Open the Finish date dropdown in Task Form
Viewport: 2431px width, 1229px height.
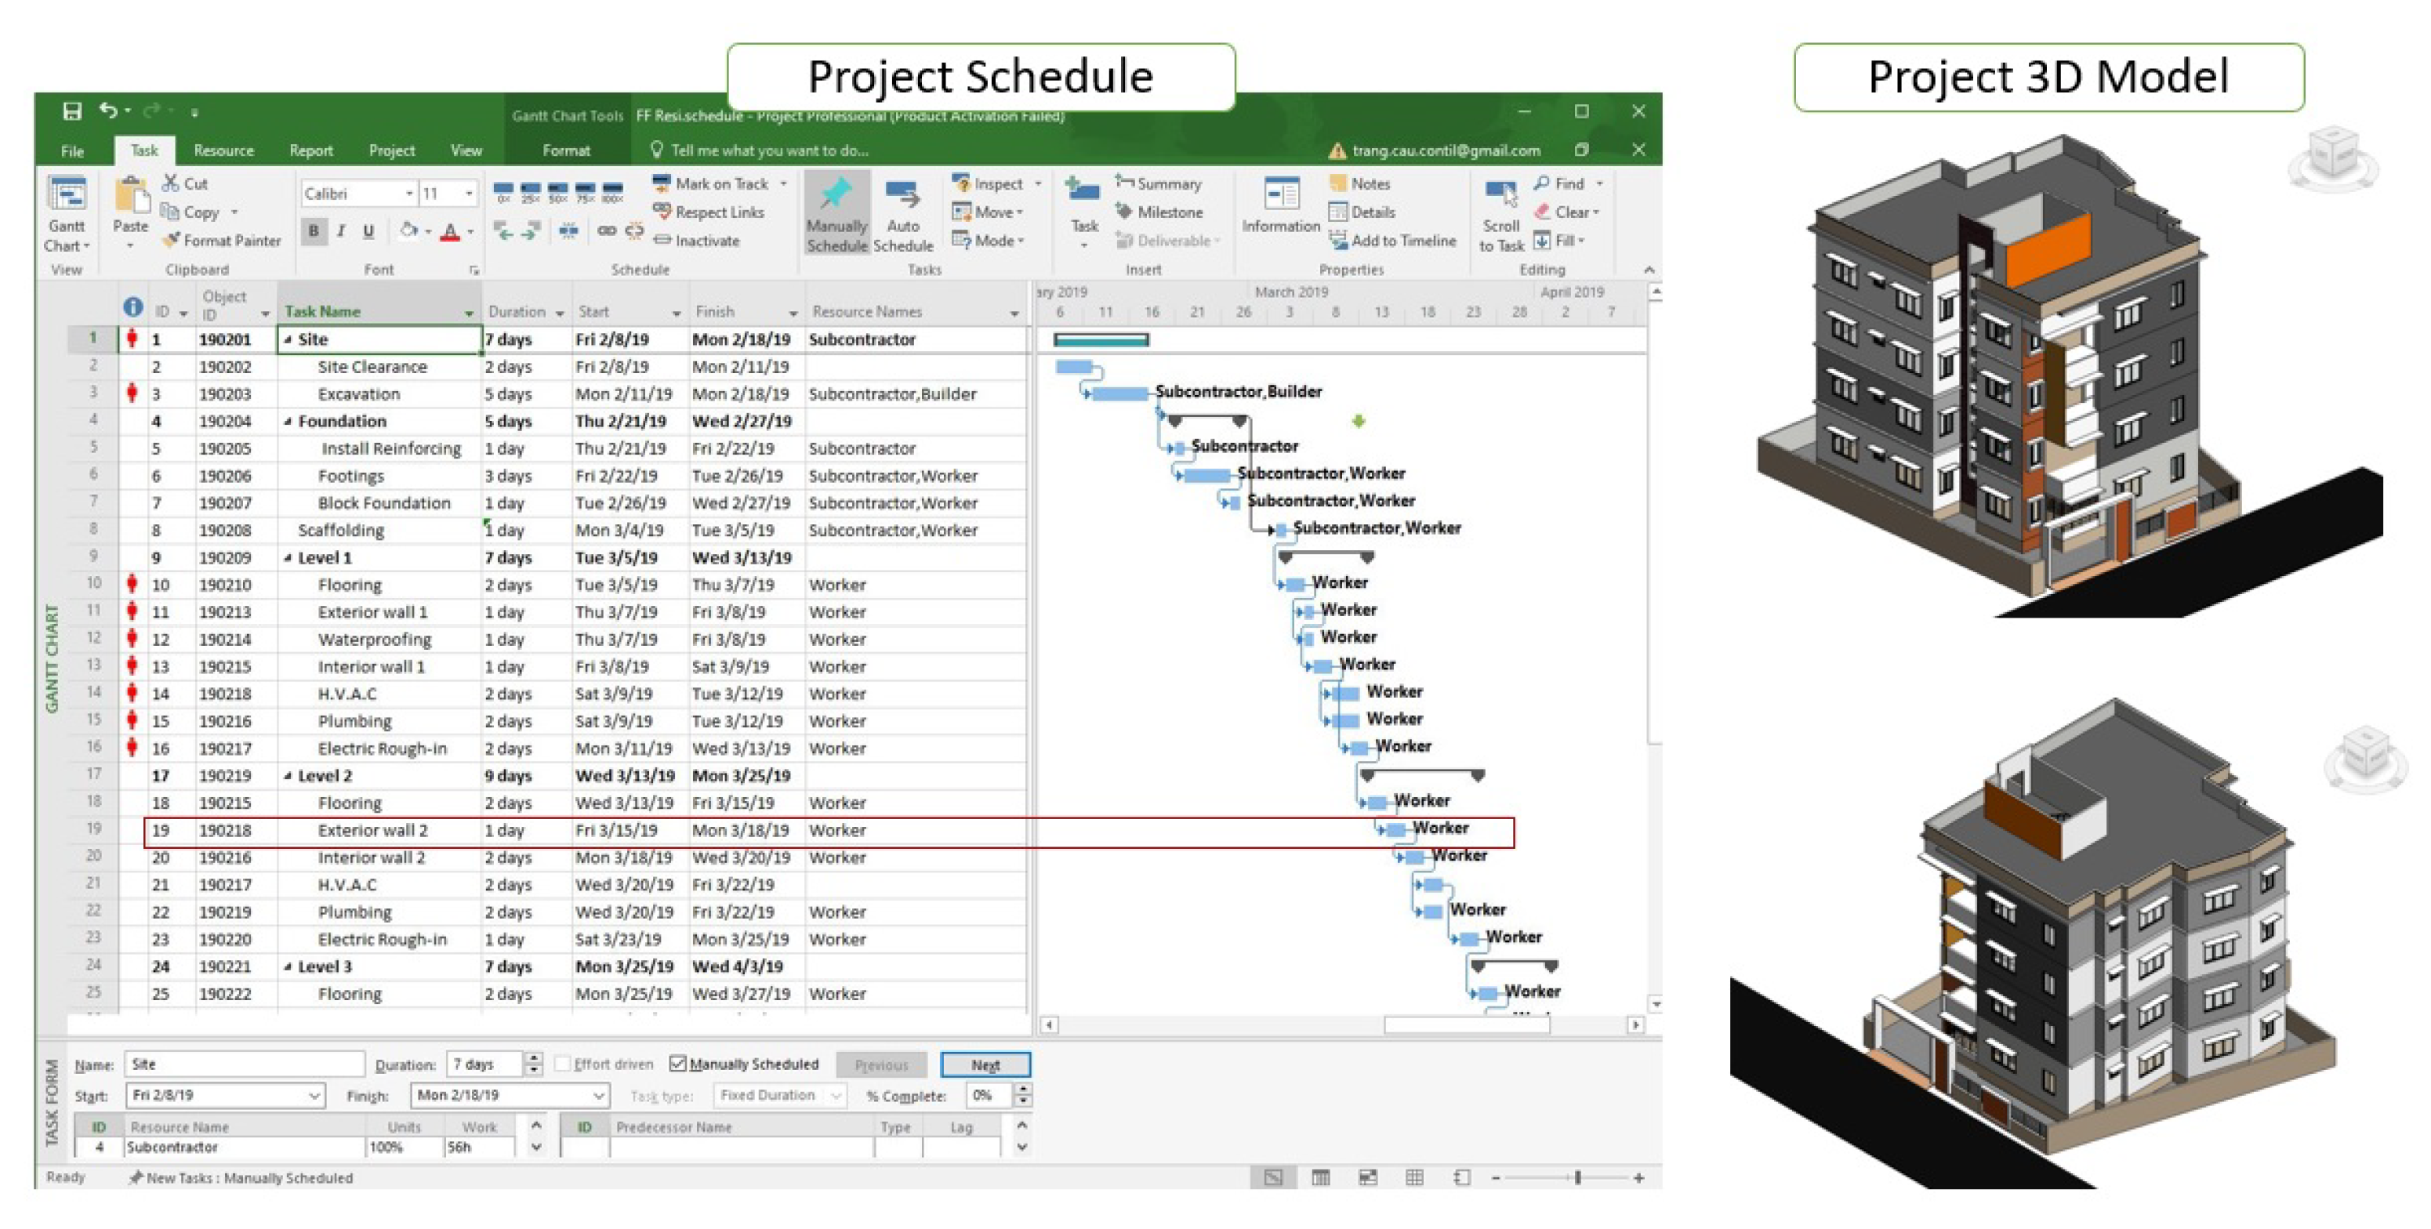[x=598, y=1096]
